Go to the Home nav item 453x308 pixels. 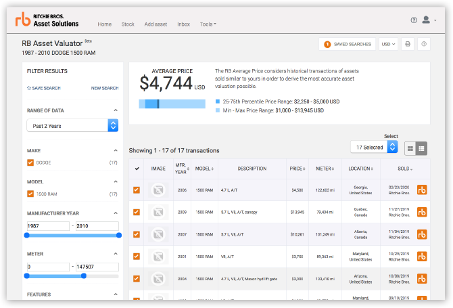coord(105,24)
